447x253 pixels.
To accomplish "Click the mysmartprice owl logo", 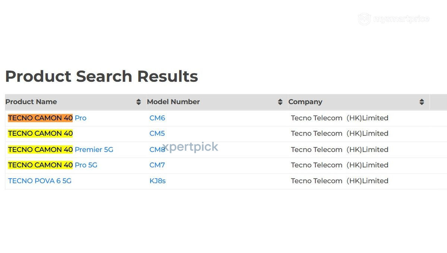I will tap(364, 19).
